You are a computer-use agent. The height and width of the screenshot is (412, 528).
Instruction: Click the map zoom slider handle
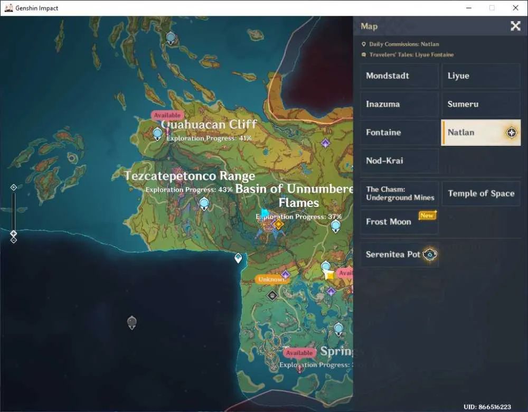pos(14,233)
